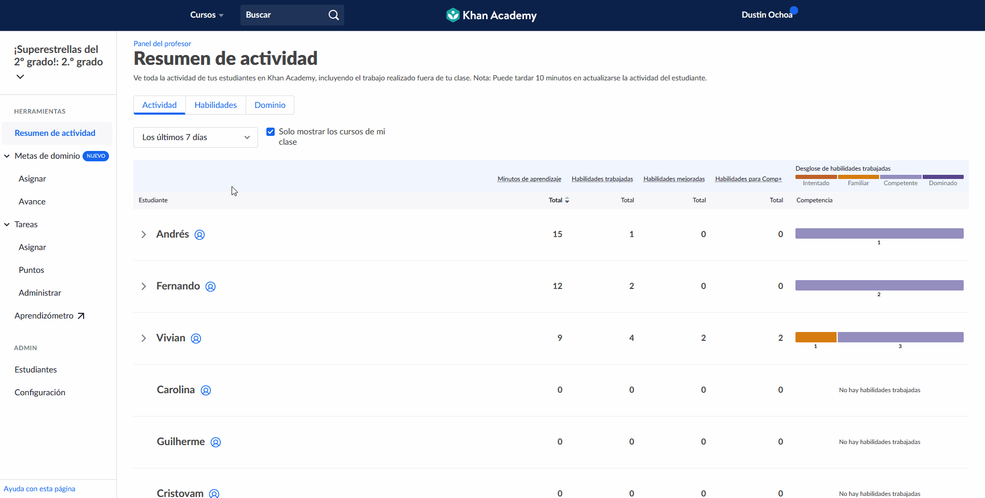
Task: Click the Estudiante column header
Action: pyautogui.click(x=153, y=200)
